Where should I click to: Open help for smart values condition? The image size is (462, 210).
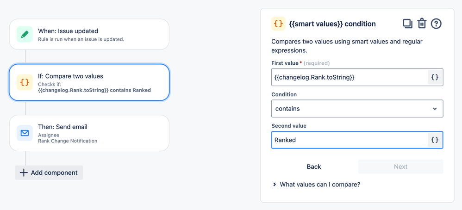436,24
